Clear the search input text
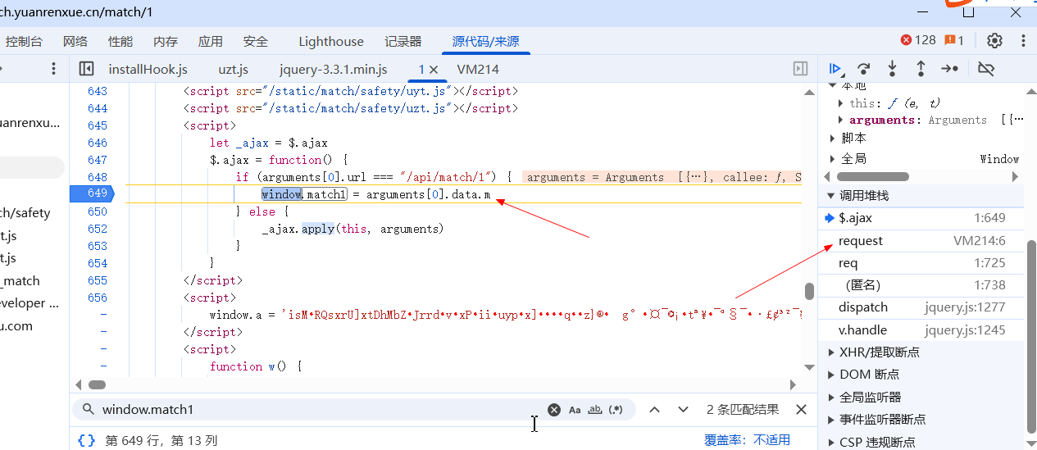Screen dimensions: 1037x450 coord(554,410)
